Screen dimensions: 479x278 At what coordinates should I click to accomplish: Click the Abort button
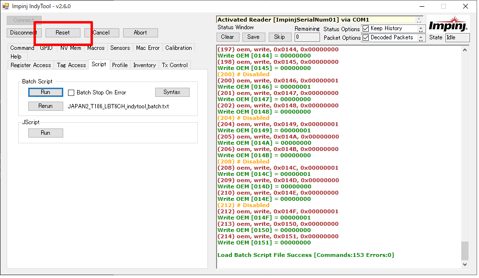click(140, 33)
